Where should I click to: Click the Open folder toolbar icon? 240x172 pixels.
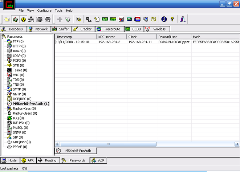7,20
